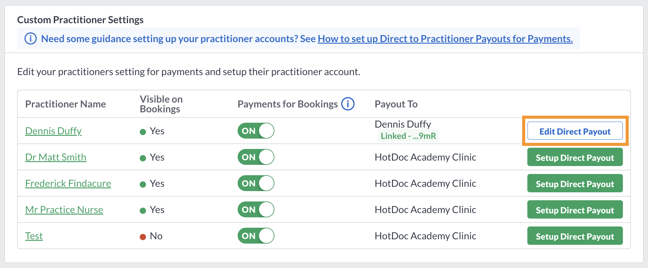Open the Frederick Findacure practitioner link
The height and width of the screenshot is (268, 648).
pyautogui.click(x=68, y=183)
